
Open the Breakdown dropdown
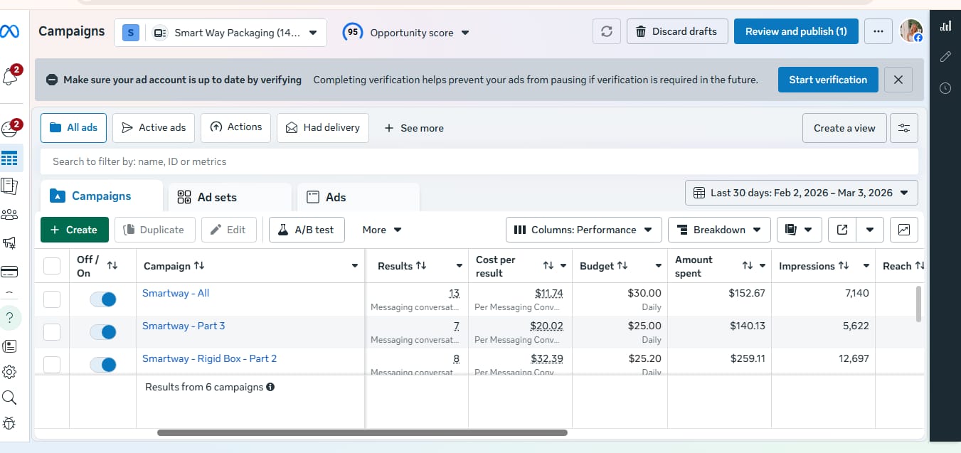719,230
